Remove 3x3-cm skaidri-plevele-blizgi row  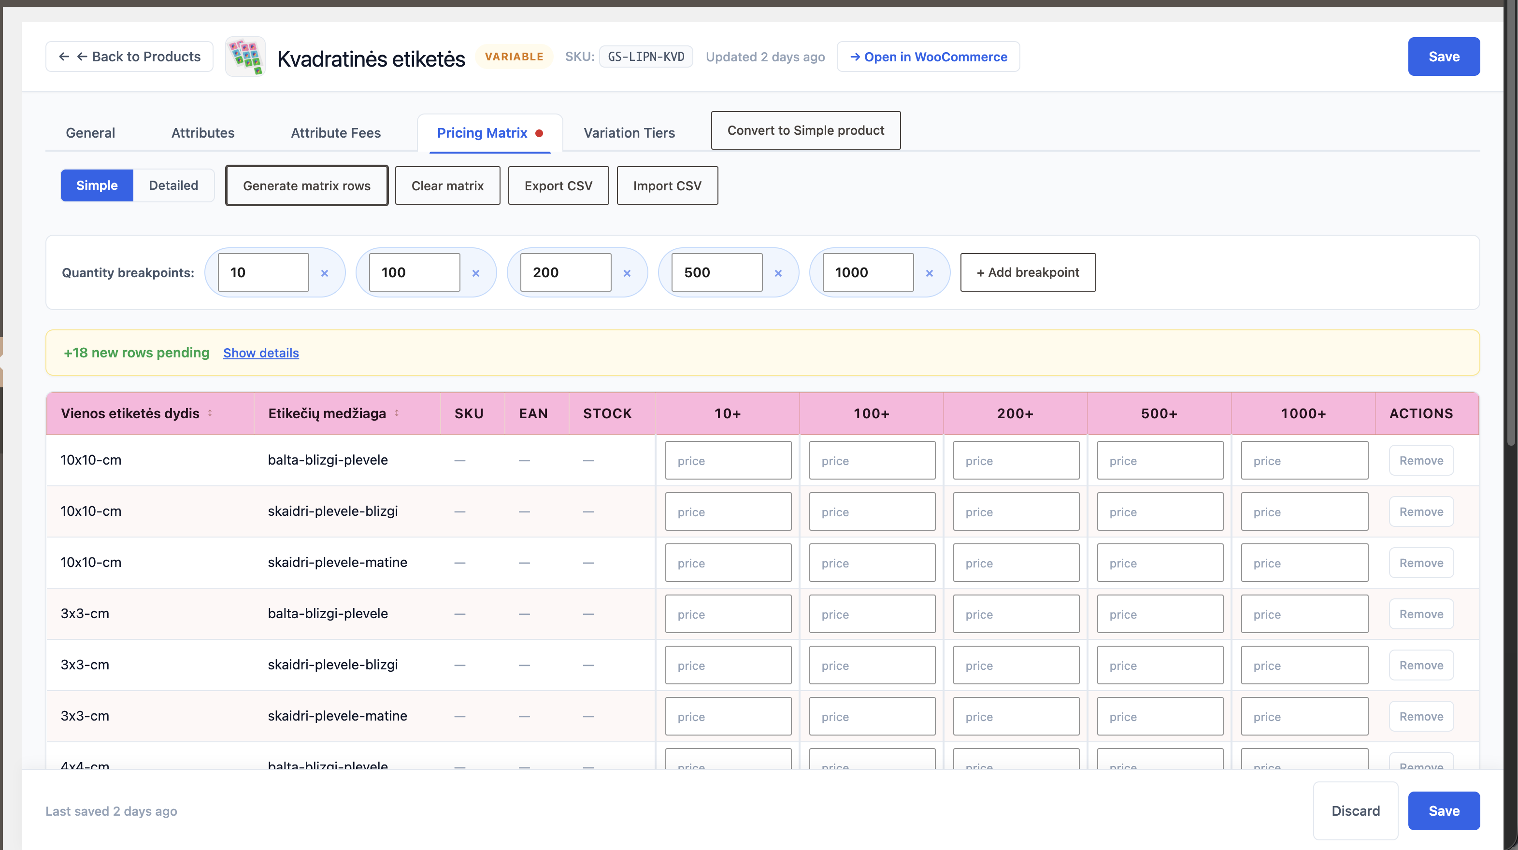click(x=1421, y=665)
